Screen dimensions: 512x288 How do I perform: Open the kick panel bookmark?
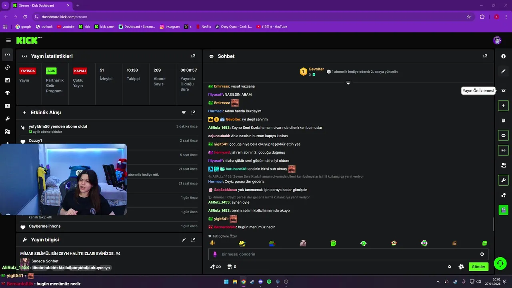point(104,27)
